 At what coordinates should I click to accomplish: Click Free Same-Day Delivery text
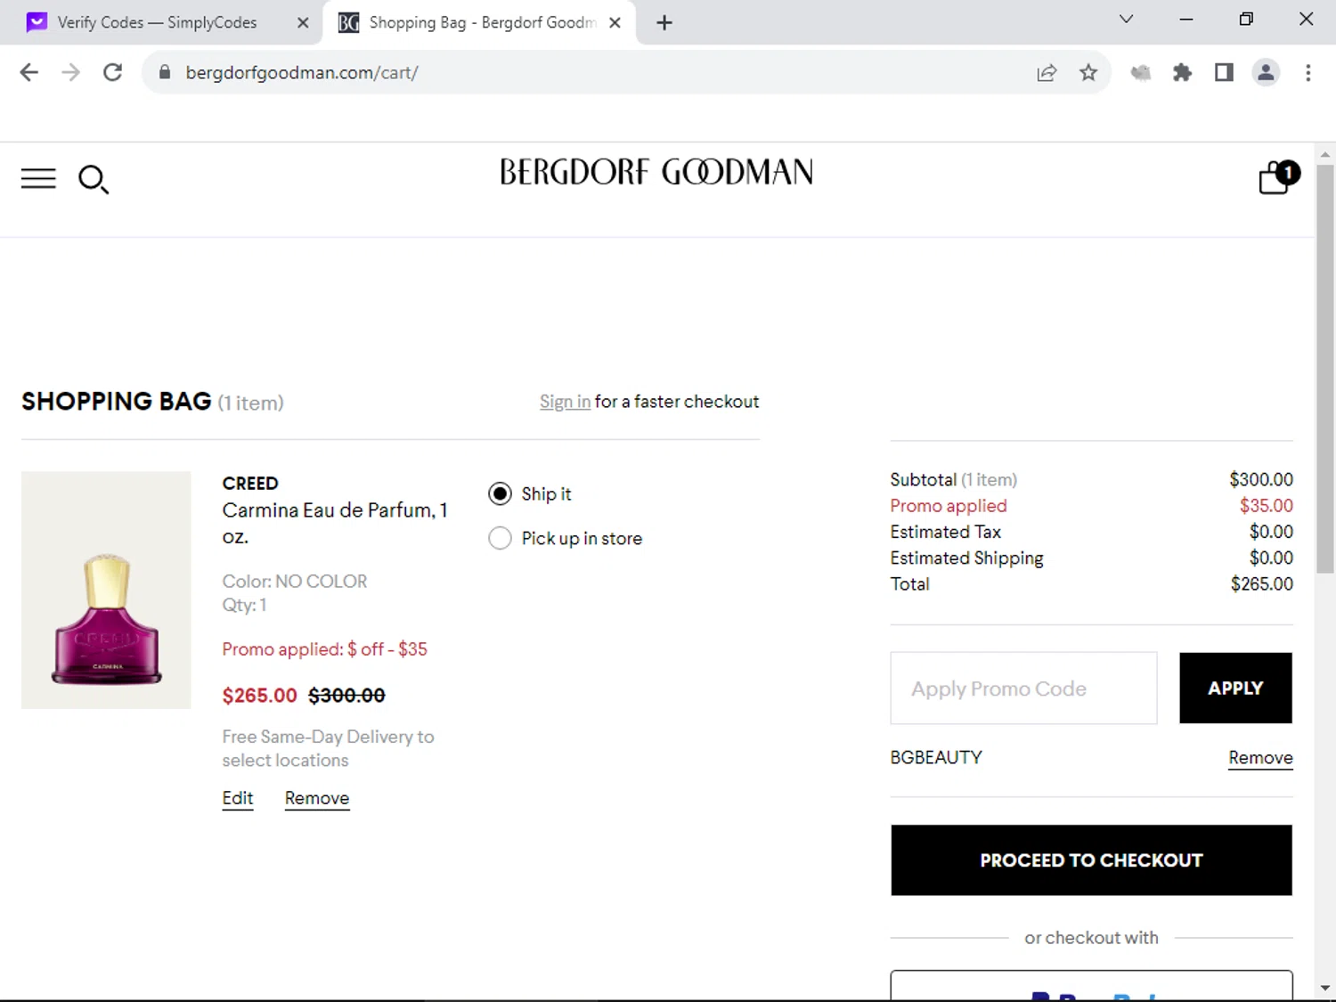click(328, 748)
